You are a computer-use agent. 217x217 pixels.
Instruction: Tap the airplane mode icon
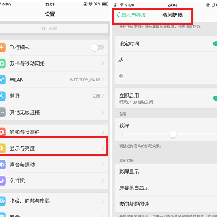(x=2, y=48)
